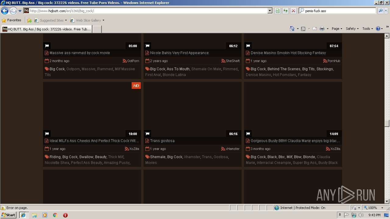The height and width of the screenshot is (219, 390).
Task: Click the flag icon on the 10:00 video
Action: point(47,134)
